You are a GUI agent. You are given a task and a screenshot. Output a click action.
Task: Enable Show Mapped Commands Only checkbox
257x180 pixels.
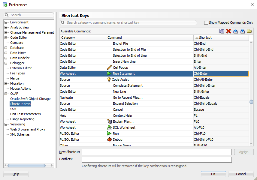point(206,22)
